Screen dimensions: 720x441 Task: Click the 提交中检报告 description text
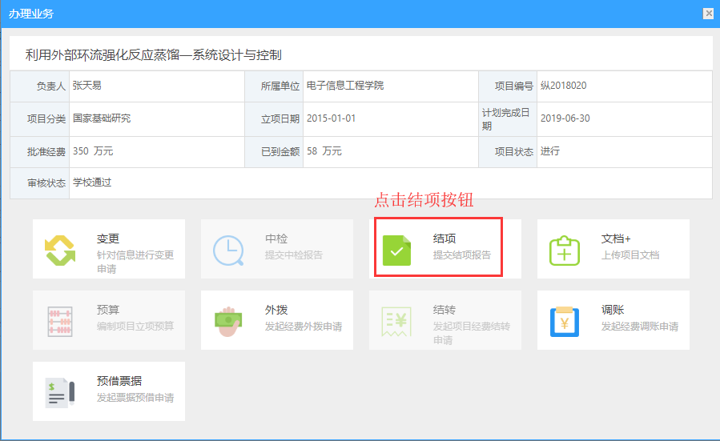pos(294,255)
